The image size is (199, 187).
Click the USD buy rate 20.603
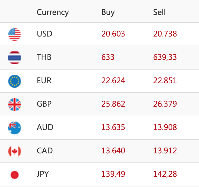113,34
